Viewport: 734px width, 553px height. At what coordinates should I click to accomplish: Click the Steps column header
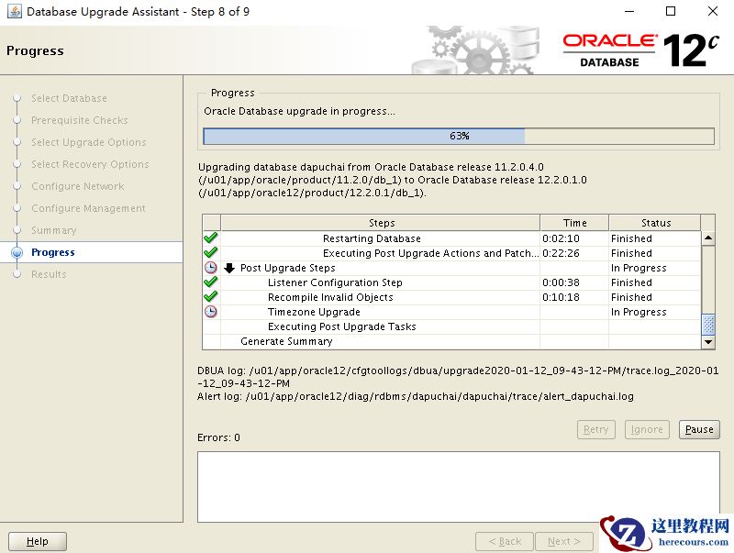click(x=381, y=223)
